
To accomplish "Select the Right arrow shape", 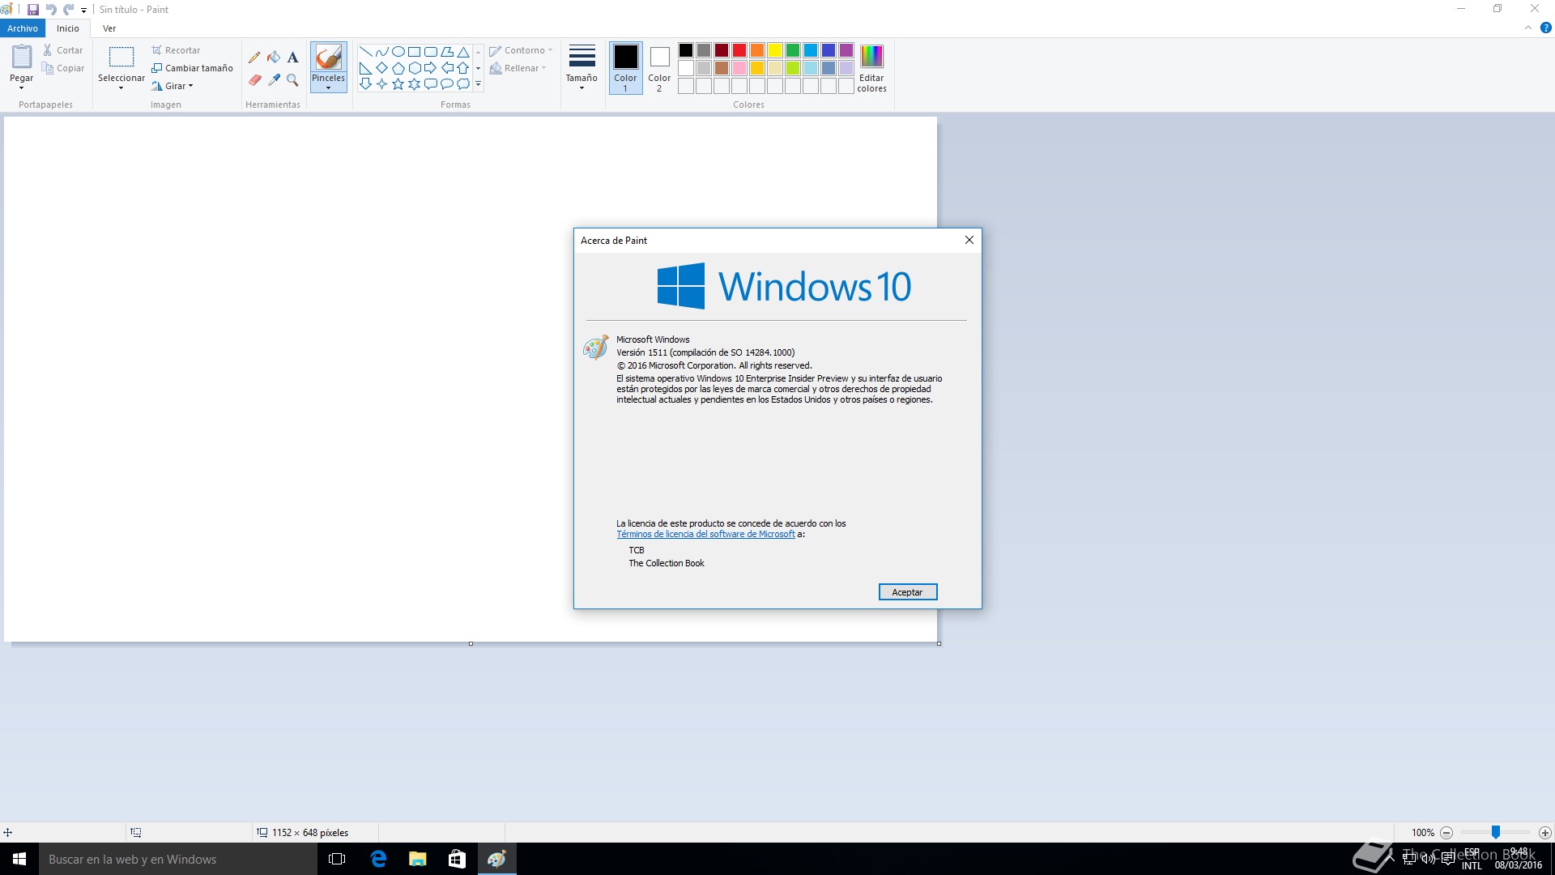I will point(430,68).
